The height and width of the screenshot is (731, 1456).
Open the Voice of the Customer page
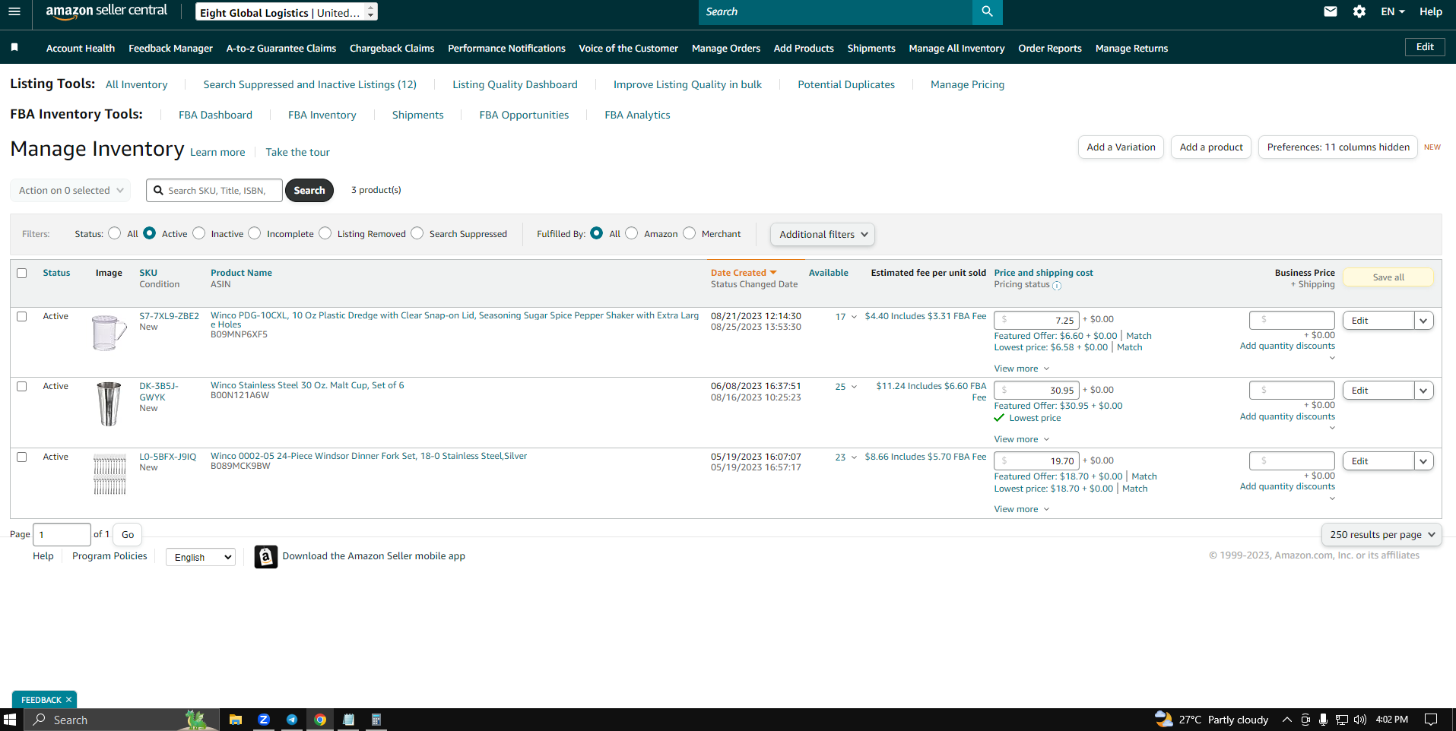click(x=629, y=48)
